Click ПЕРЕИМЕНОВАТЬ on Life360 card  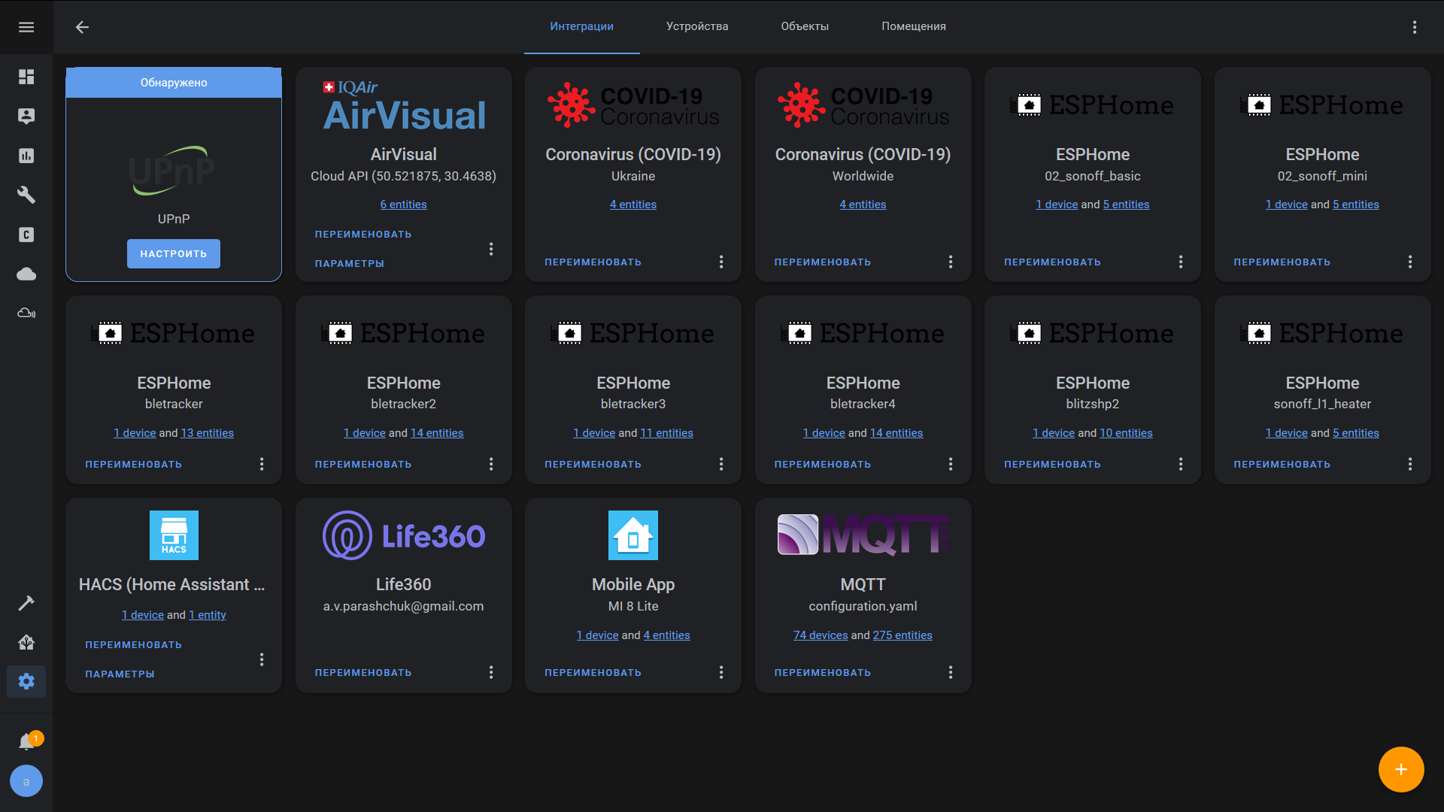coord(363,673)
